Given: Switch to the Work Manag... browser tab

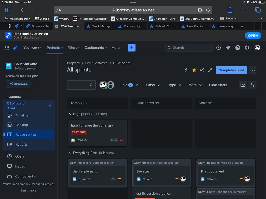Looking at the screenshot, I should (100, 26).
